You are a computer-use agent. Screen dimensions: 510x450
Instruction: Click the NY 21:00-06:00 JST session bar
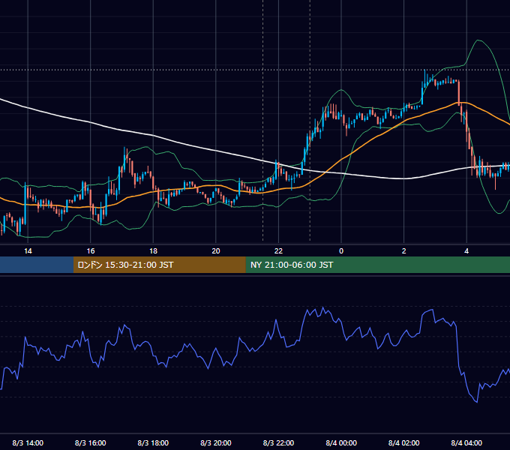pyautogui.click(x=377, y=265)
